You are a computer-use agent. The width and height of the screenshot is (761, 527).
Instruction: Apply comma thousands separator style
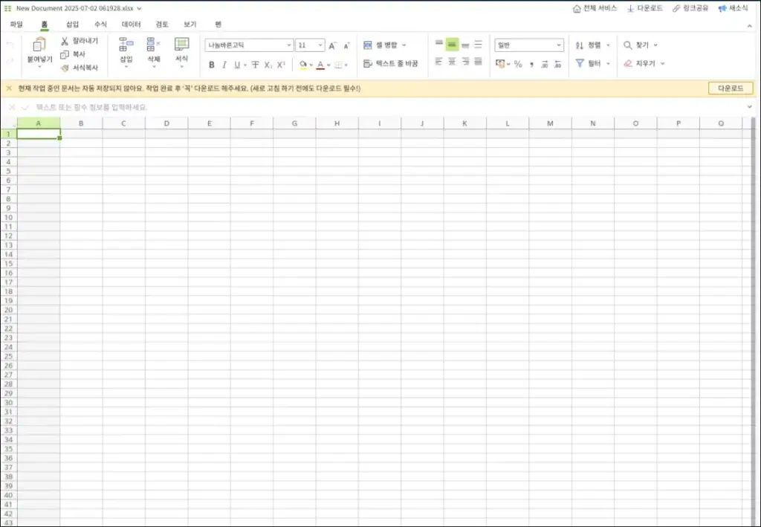pyautogui.click(x=531, y=64)
